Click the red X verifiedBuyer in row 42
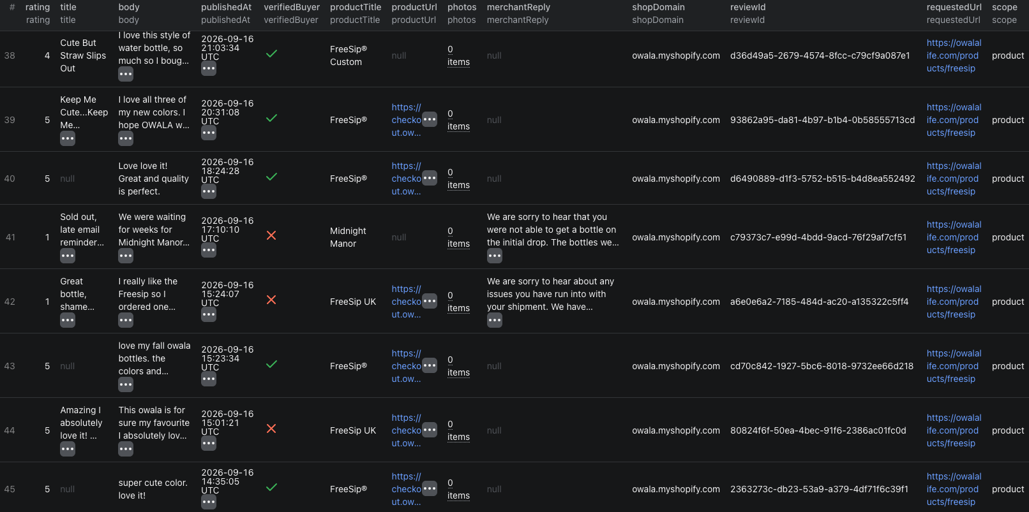 pyautogui.click(x=271, y=300)
